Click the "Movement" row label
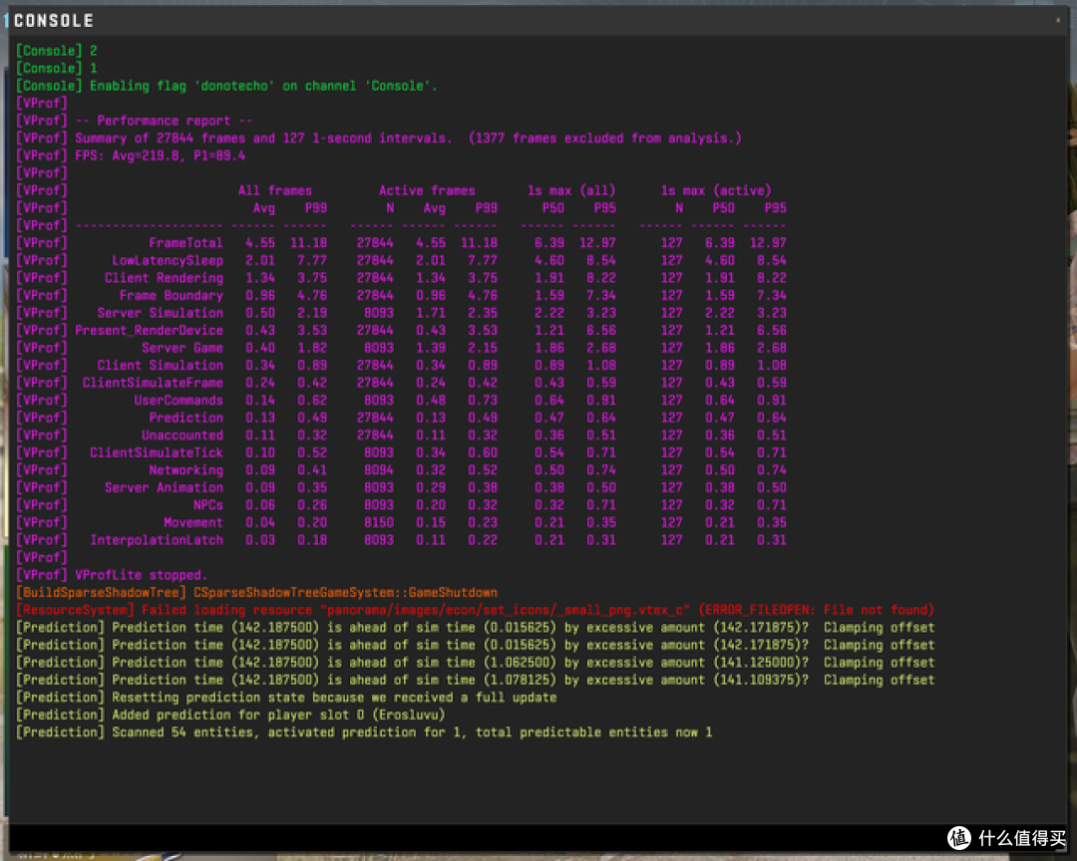1077x861 pixels. 193,522
